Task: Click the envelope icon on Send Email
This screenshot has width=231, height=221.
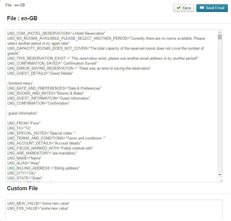Action: coord(202,8)
